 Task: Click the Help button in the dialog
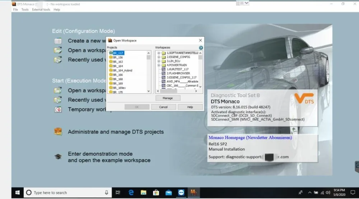(190, 107)
